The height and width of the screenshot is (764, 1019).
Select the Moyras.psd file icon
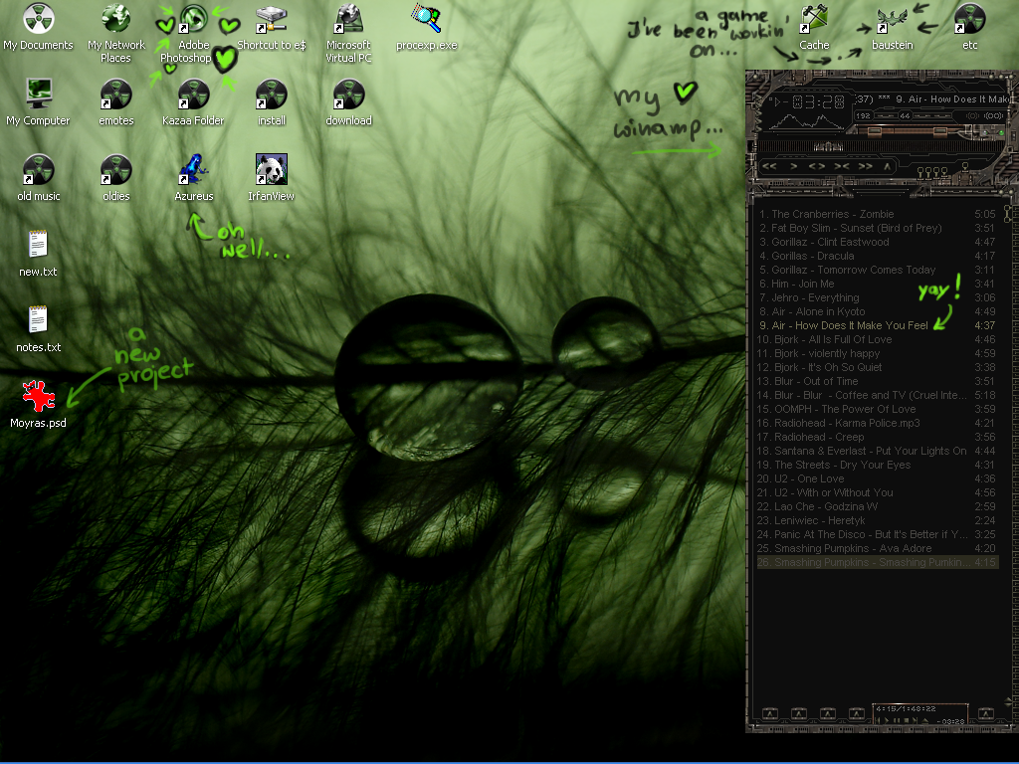(39, 404)
